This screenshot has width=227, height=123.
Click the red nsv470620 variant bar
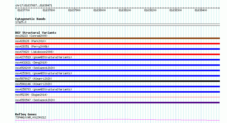coord(117,54)
